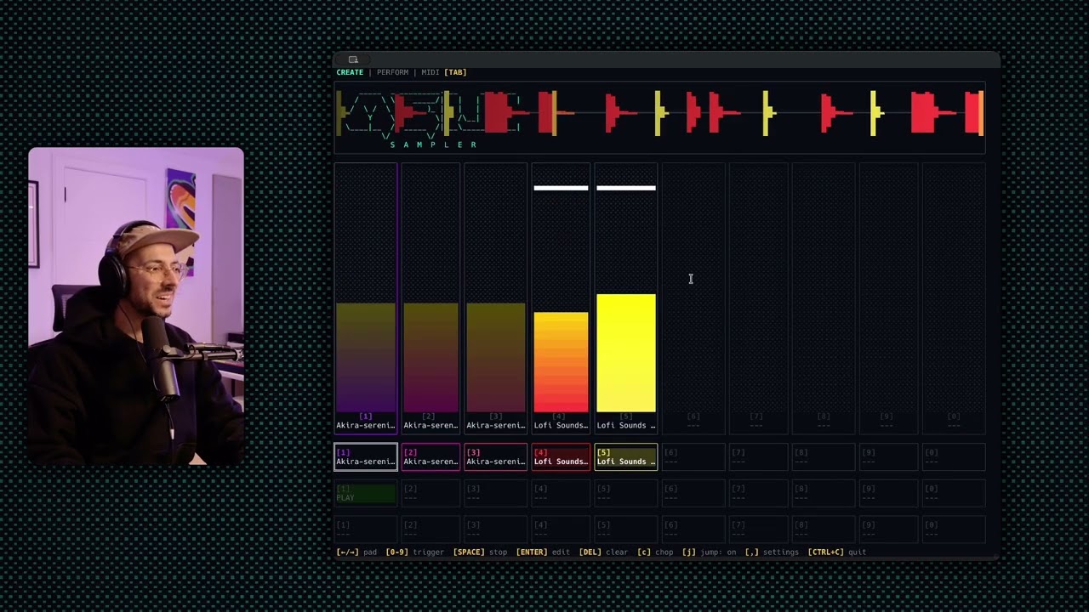Click the white peak marker above channel 5
The width and height of the screenshot is (1089, 612).
tap(626, 188)
